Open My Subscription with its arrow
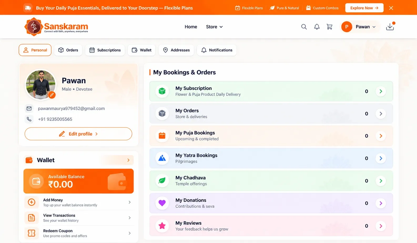417x243 pixels. coord(381,91)
